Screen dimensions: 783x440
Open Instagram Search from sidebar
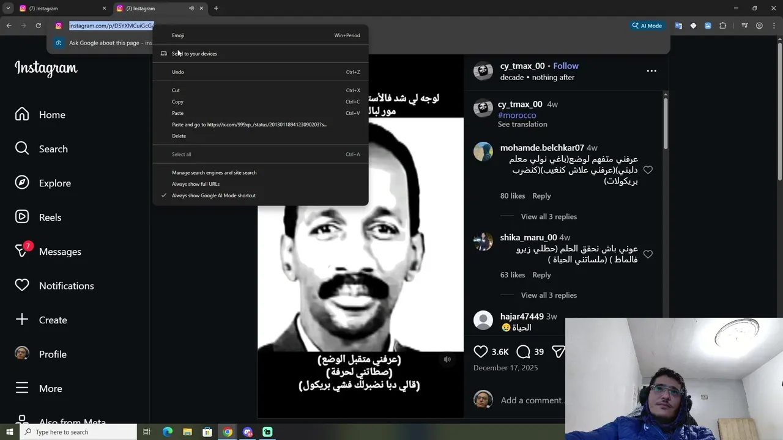[42, 149]
